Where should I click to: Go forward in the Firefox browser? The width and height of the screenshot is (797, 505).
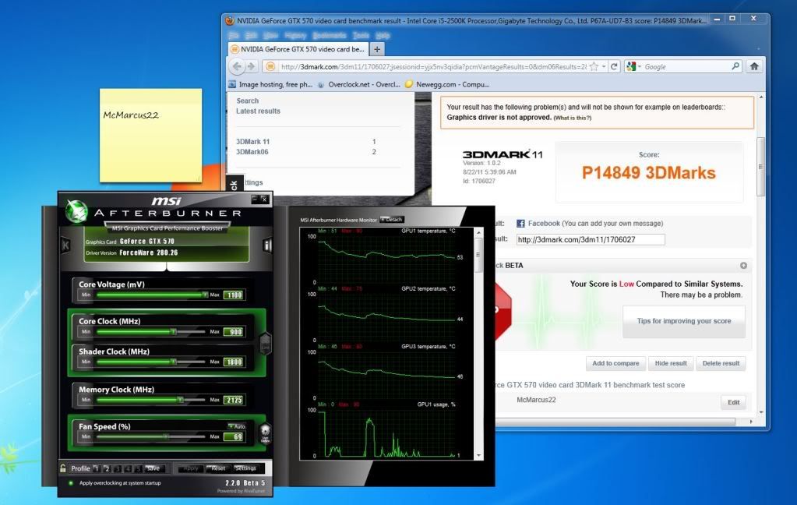coord(251,66)
